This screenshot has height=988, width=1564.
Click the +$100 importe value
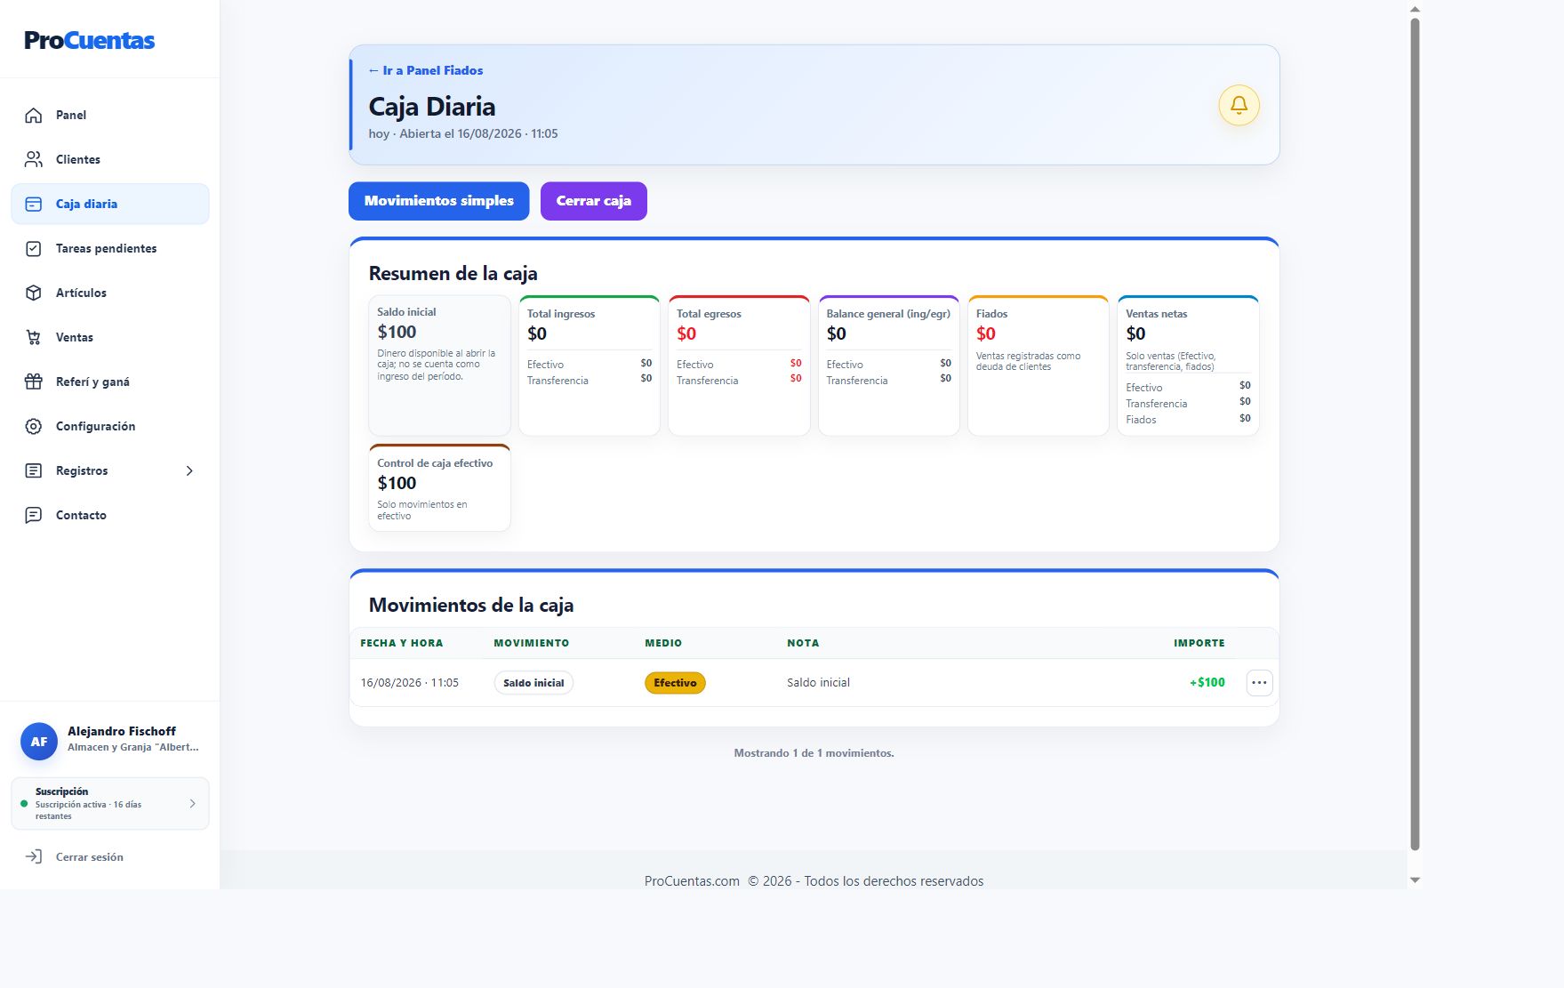[1207, 682]
